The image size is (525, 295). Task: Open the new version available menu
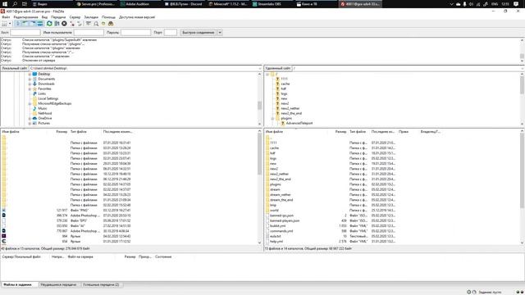(137, 17)
